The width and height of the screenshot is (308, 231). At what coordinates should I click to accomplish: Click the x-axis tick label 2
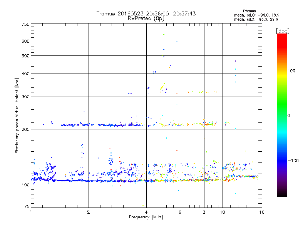(x=89, y=212)
